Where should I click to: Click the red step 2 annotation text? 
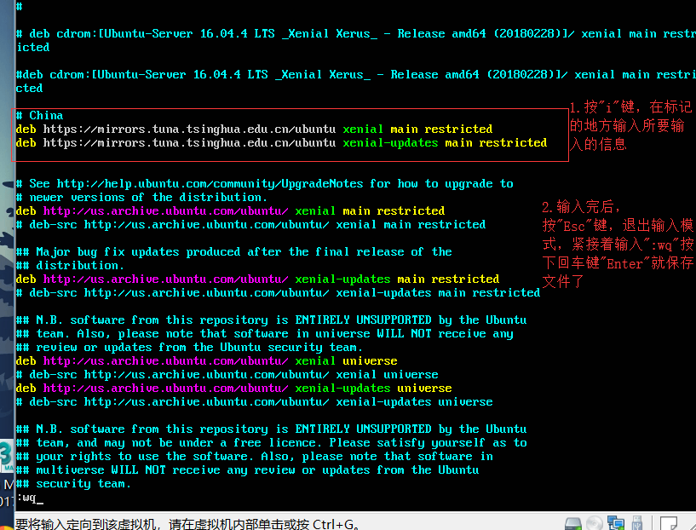point(618,244)
